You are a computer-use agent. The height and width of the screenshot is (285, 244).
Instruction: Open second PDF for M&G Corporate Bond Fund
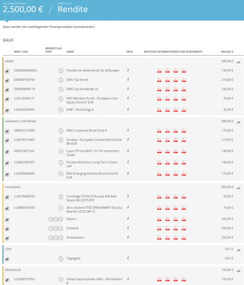tap(167, 131)
